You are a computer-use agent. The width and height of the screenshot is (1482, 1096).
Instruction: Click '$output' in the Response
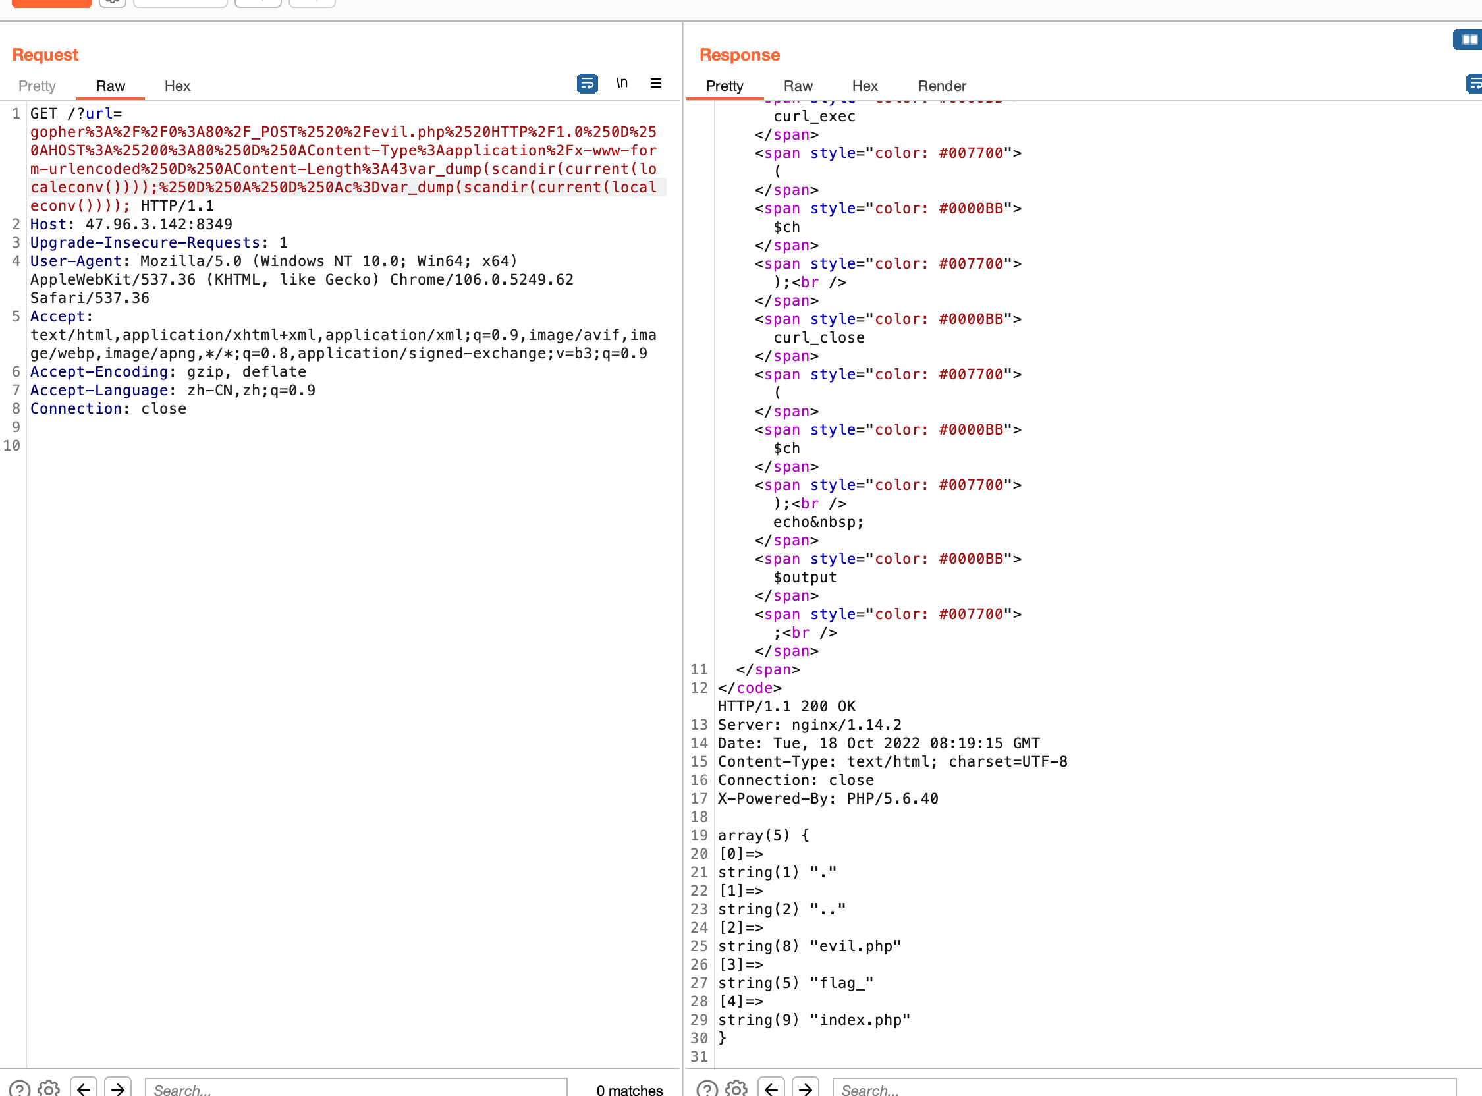806,577
